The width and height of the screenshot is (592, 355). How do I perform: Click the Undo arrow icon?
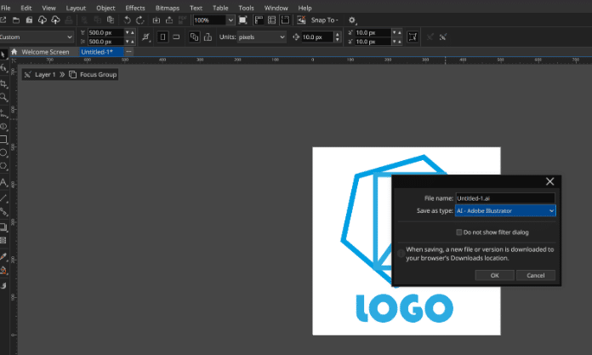(128, 20)
